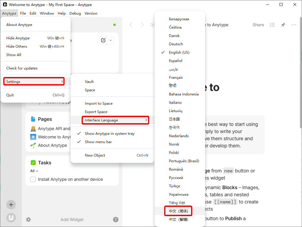Open the Pages widget title
Image resolution: width=302 pixels, height=227 pixels.
pos(45,119)
